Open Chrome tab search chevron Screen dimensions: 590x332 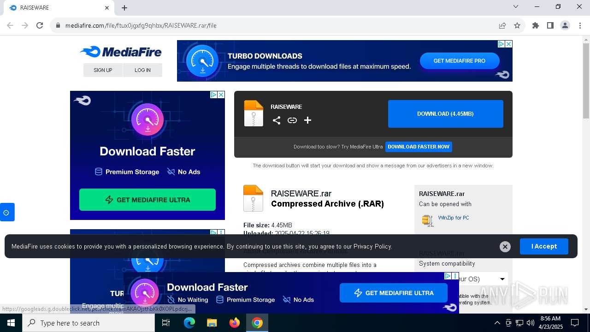coord(516,7)
